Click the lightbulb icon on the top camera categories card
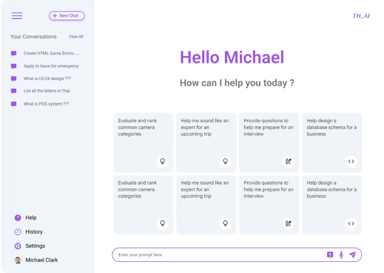This screenshot has height=273, width=384. click(x=162, y=161)
